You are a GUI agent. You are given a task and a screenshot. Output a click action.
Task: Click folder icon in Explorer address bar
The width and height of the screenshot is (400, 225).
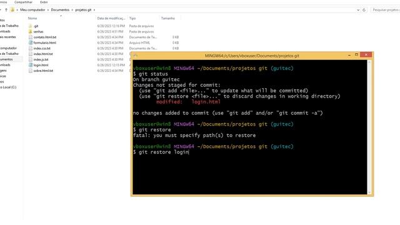point(12,10)
